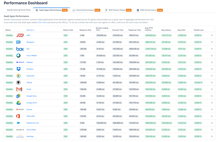This screenshot has width=218, height=142.
Task: Click the copy-test icon in the Cisco WebEx row
Action: tap(212, 56)
